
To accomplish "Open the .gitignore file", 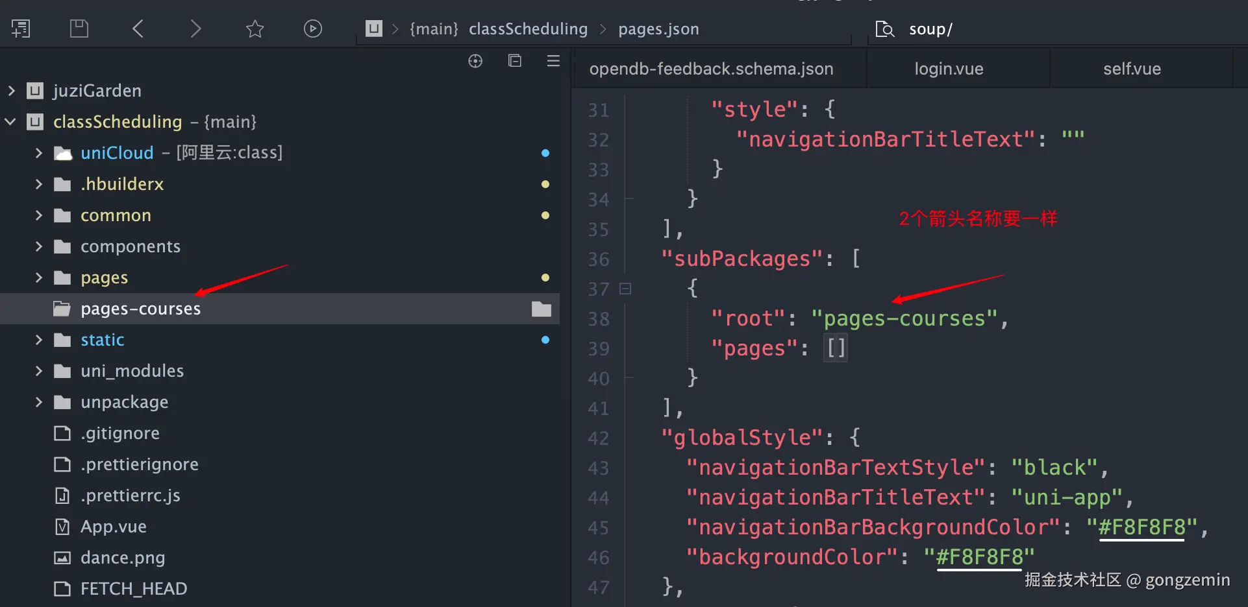I will 120,433.
